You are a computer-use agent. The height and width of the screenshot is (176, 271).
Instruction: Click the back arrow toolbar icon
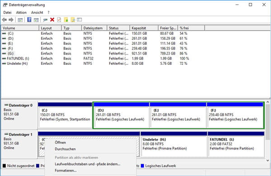point(5,20)
